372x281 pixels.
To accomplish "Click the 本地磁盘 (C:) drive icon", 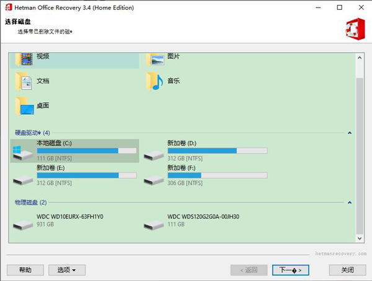I will click(22, 153).
